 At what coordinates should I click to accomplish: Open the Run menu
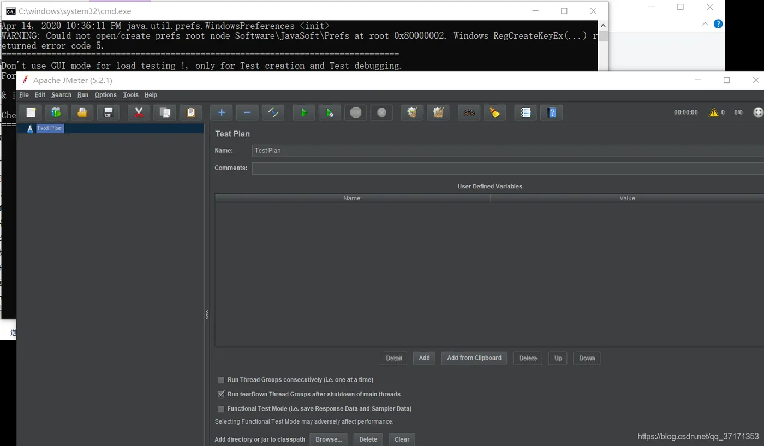(82, 95)
